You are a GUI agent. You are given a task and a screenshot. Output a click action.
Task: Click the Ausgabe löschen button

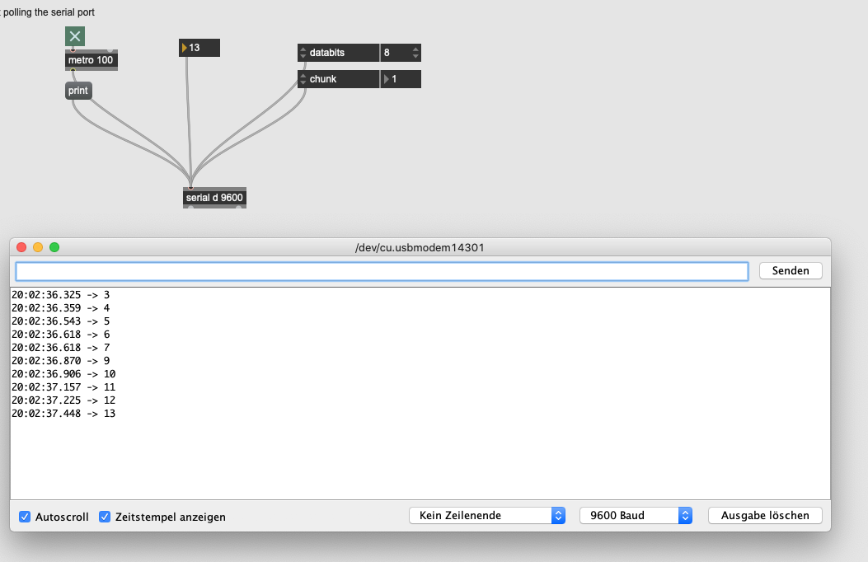click(x=765, y=516)
